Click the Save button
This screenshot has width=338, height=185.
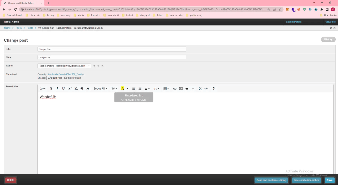pyautogui.click(x=330, y=180)
